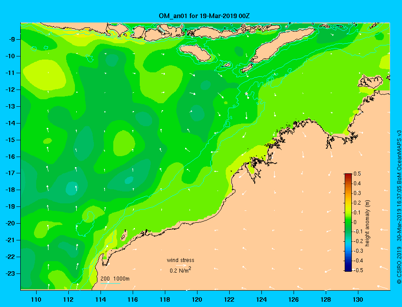Click the longitude label 112
Image resolution: width=402 pixels, height=307 pixels.
(68, 300)
